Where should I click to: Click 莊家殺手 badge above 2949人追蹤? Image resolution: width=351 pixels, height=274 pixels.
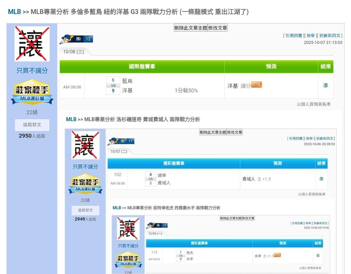(85, 184)
